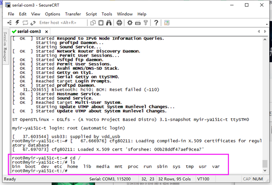Click the Public-Key Assistant key icon
The height and width of the screenshot is (185, 272).
click(x=146, y=23)
